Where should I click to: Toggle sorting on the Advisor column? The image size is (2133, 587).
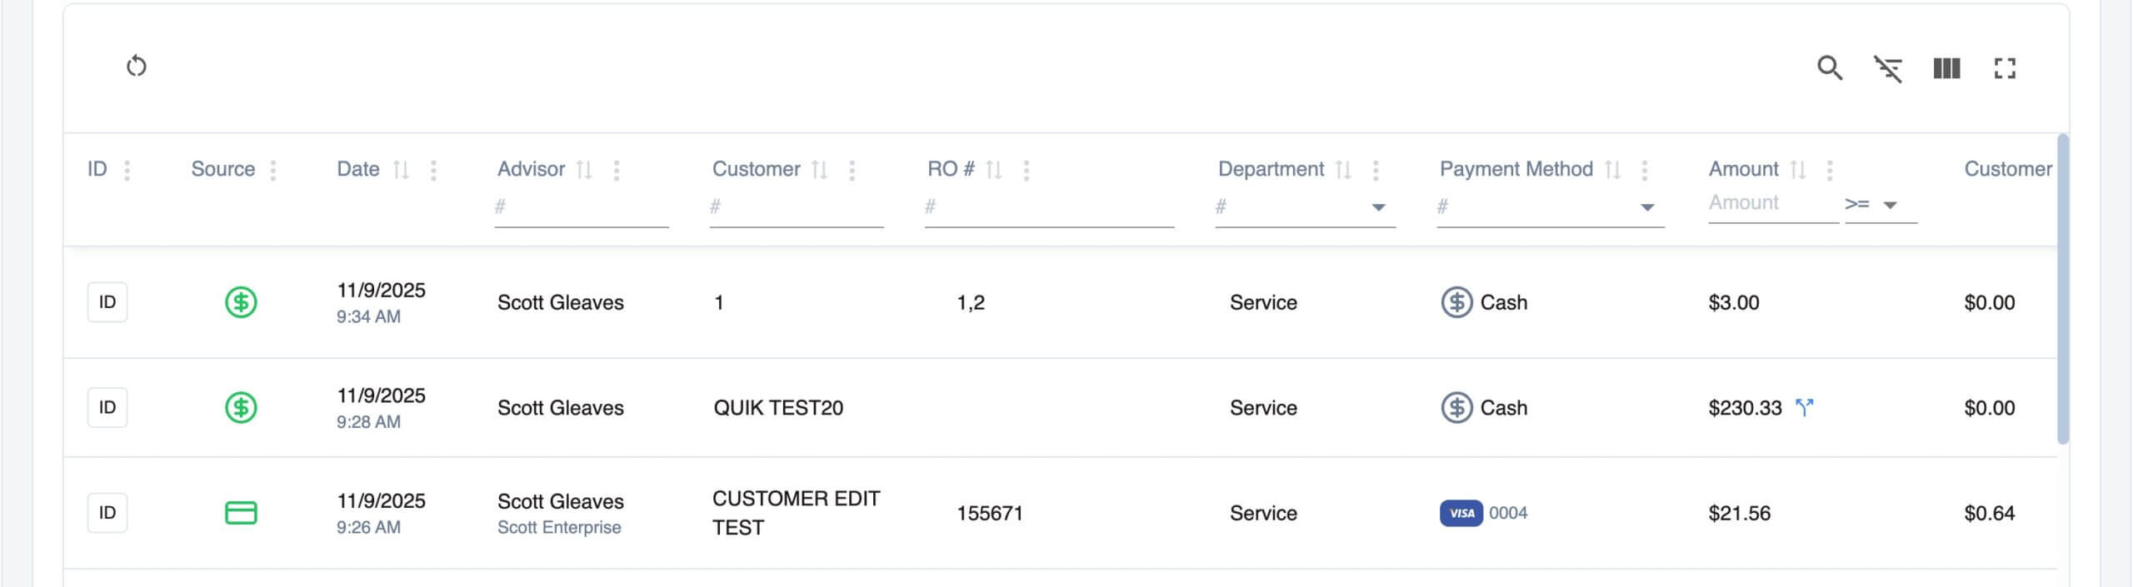click(x=584, y=170)
